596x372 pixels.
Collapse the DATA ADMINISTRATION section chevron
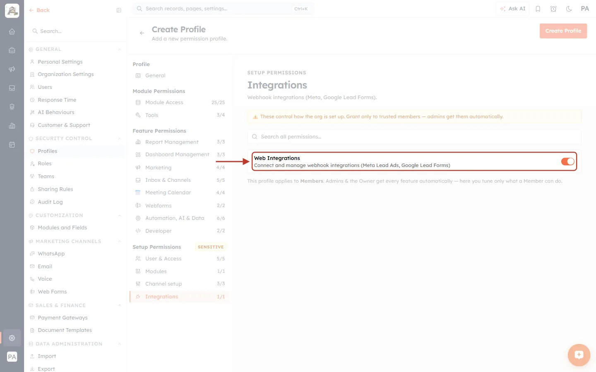tap(120, 344)
